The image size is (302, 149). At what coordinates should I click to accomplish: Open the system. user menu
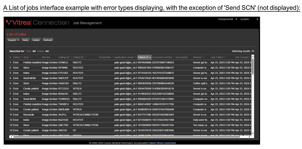coord(249,19)
